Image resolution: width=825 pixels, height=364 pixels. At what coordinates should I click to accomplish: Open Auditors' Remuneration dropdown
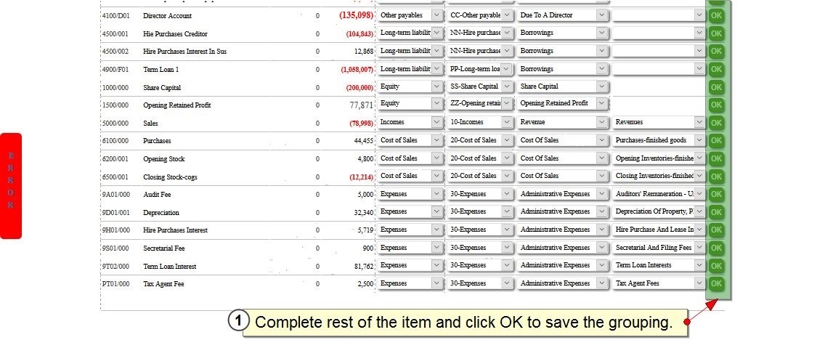[x=659, y=193]
